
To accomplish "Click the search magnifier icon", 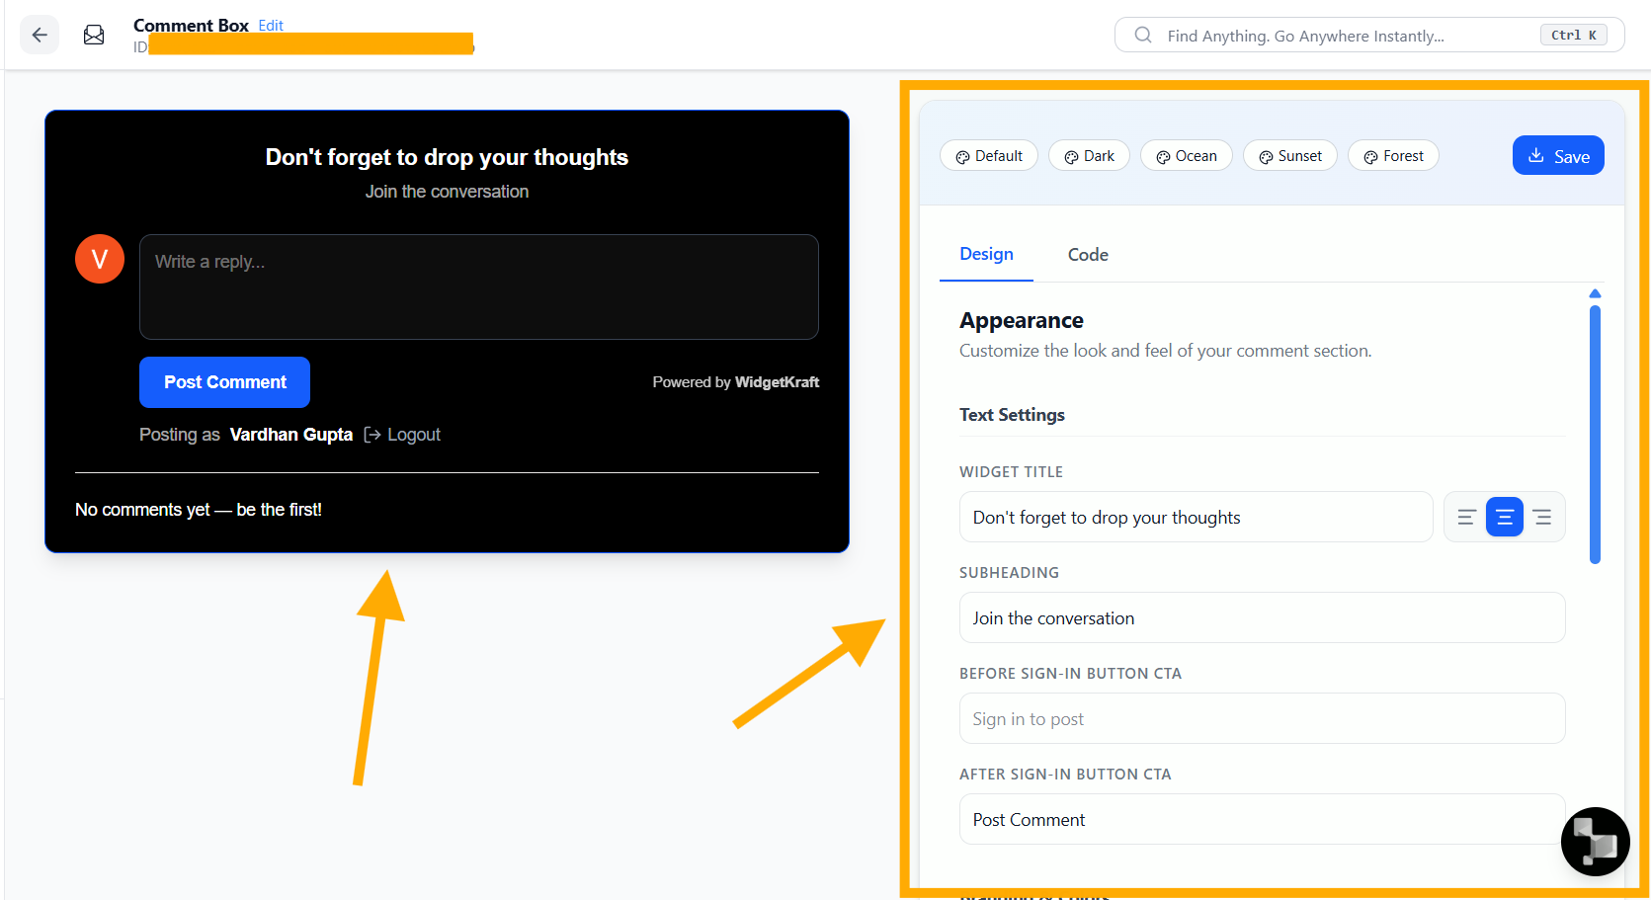I will (1142, 36).
